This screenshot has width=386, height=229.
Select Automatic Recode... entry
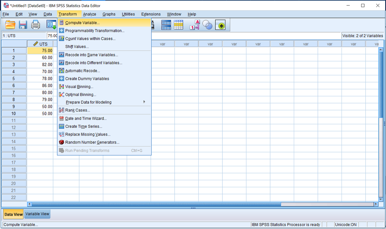pos(104,71)
